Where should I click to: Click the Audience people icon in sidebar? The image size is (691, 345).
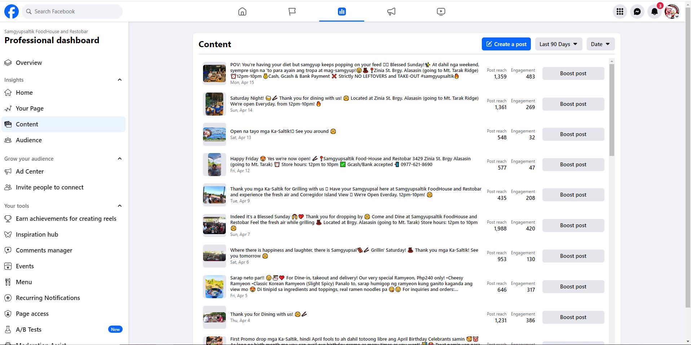click(8, 140)
